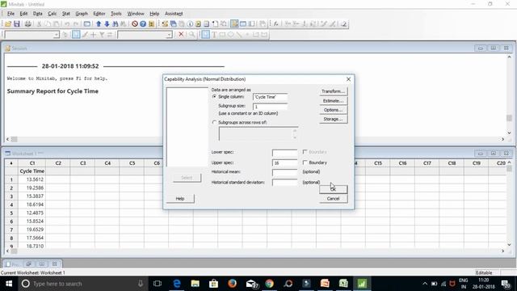Screen dimensions: 517x291
Task: Click the Worksheet horizontal scrollbar thumb
Action: [x=15, y=251]
